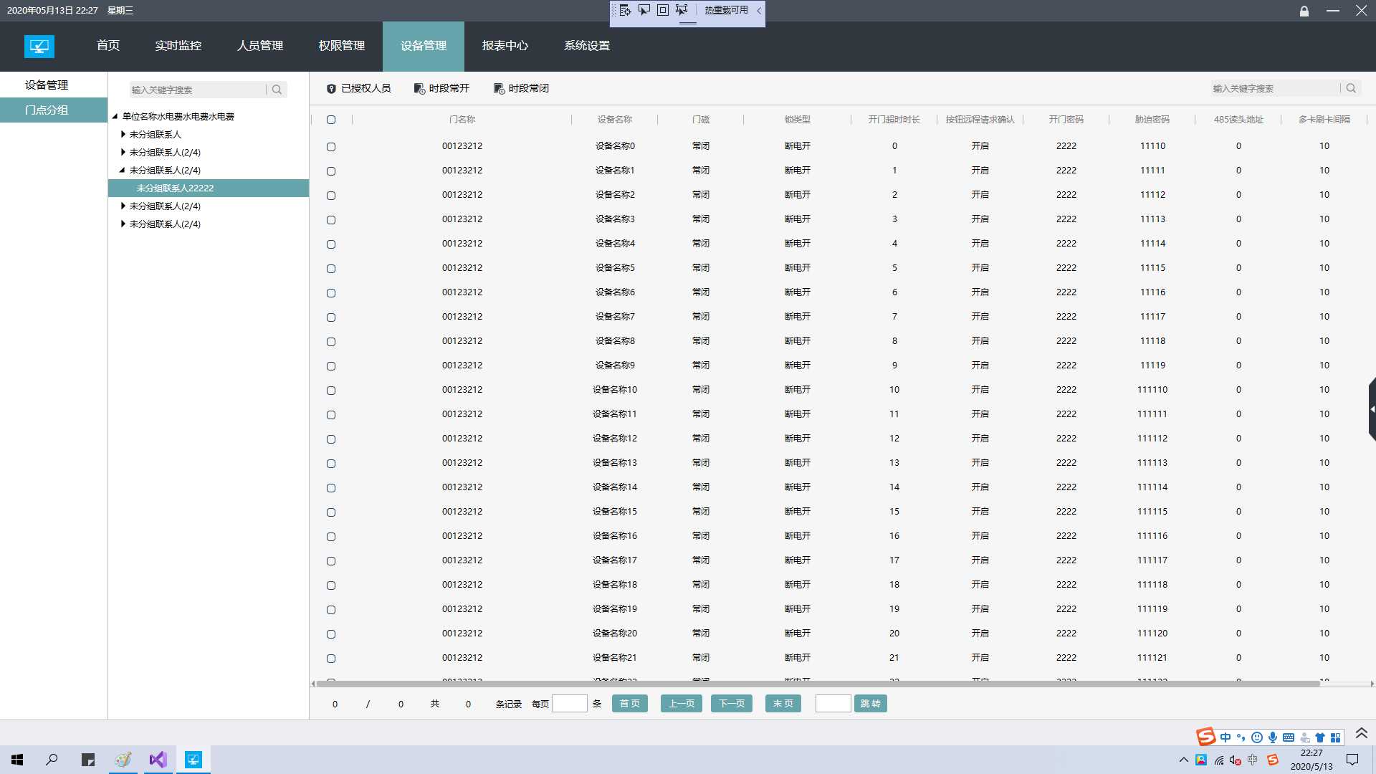The width and height of the screenshot is (1376, 774).
Task: Click the 跳转 jump button
Action: (x=871, y=704)
